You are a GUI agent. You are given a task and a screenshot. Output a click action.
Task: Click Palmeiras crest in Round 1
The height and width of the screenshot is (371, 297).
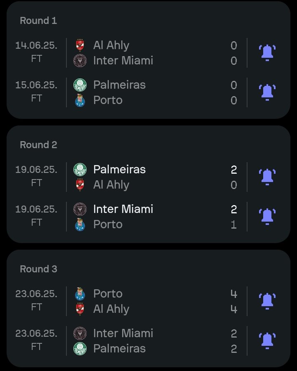click(x=80, y=85)
